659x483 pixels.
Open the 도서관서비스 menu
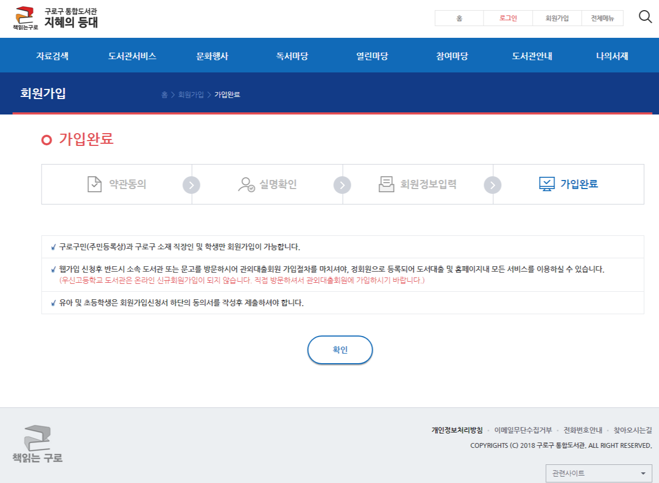pyautogui.click(x=132, y=56)
